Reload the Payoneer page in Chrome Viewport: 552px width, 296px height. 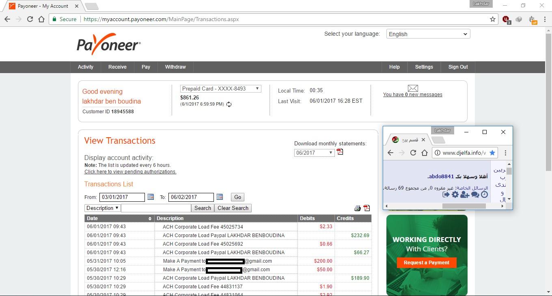(x=30, y=19)
